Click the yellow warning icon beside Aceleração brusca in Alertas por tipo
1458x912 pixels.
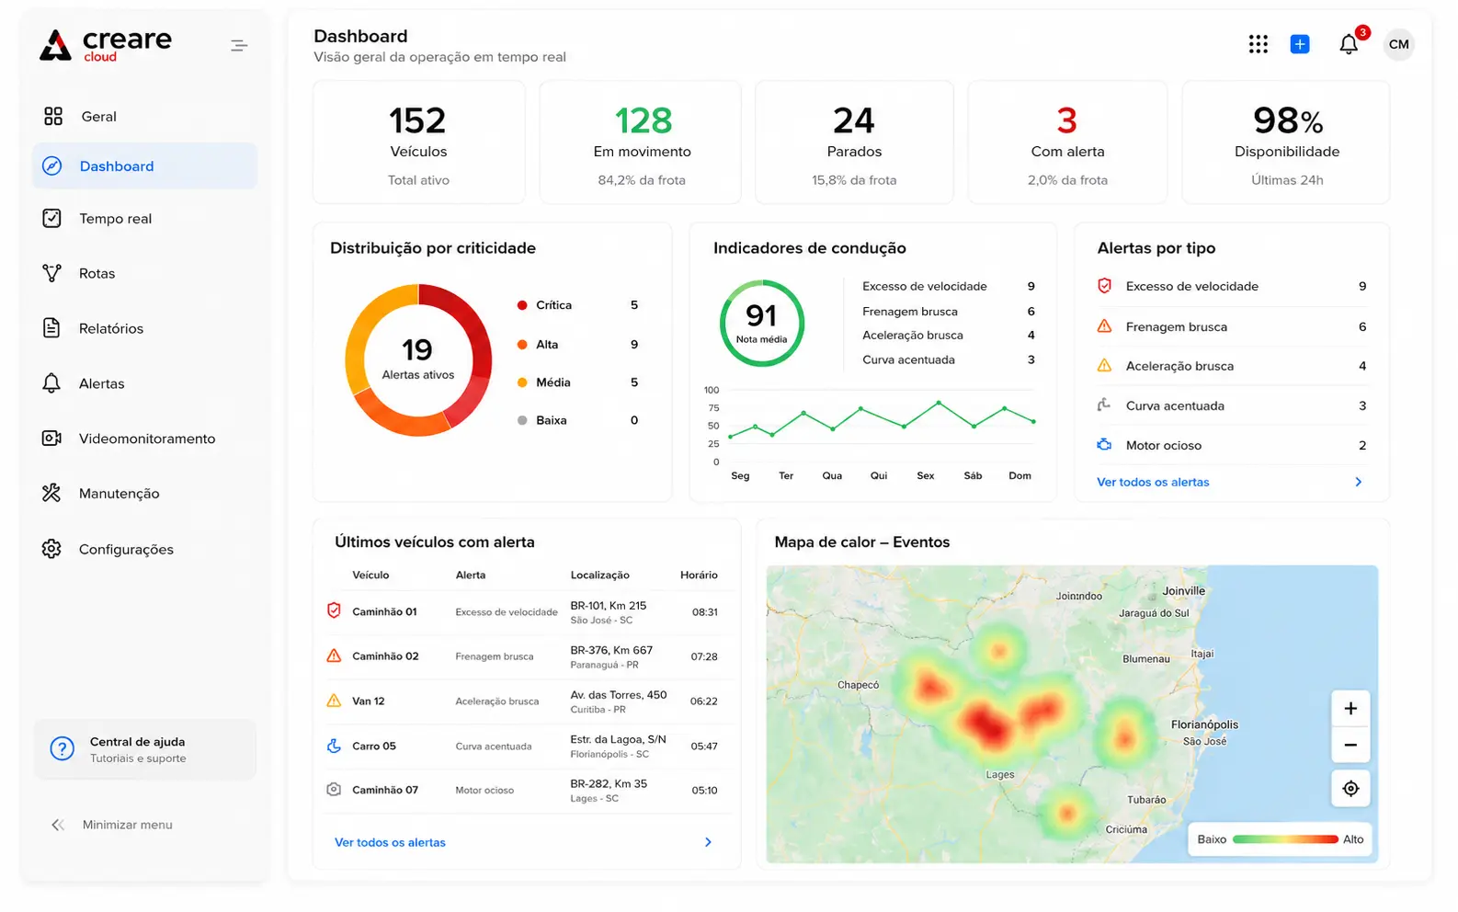pyautogui.click(x=1105, y=366)
